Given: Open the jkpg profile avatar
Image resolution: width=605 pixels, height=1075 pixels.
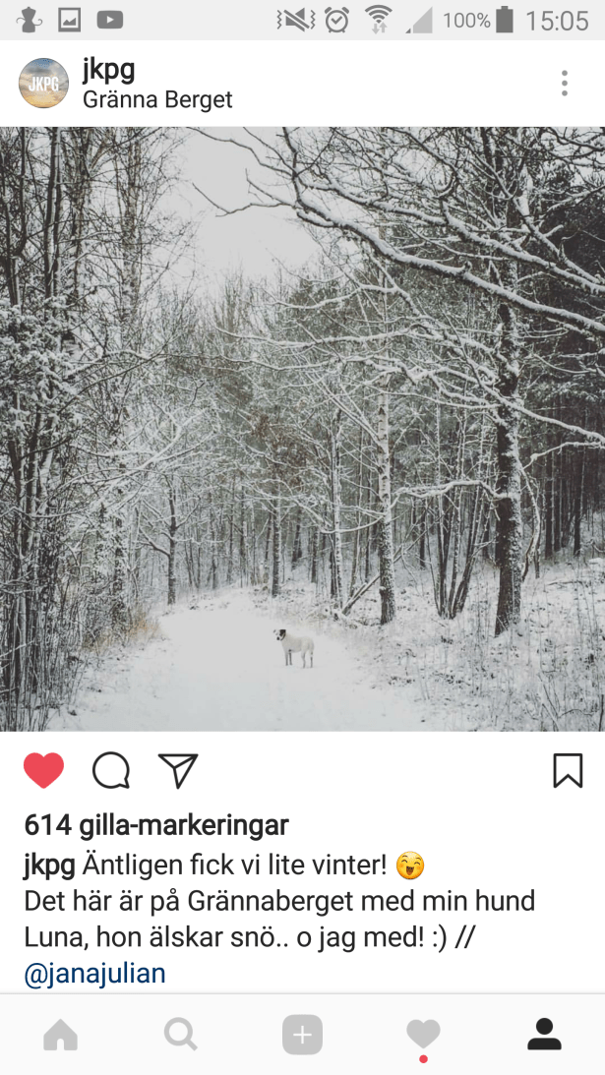Looking at the screenshot, I should (x=43, y=83).
